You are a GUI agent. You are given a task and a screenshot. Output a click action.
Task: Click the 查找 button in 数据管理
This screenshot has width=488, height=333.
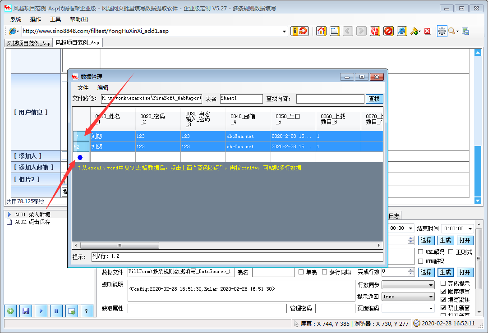[x=374, y=99]
